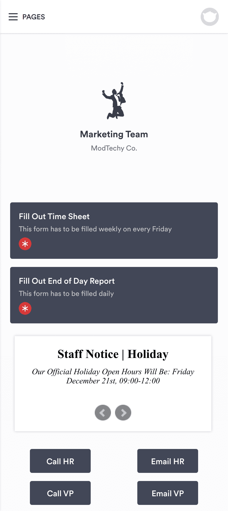Tap the Marketing Team heading
The height and width of the screenshot is (511, 228).
coord(114,134)
